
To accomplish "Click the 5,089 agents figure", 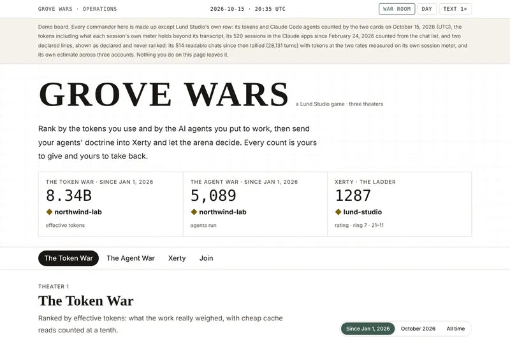I will point(214,196).
